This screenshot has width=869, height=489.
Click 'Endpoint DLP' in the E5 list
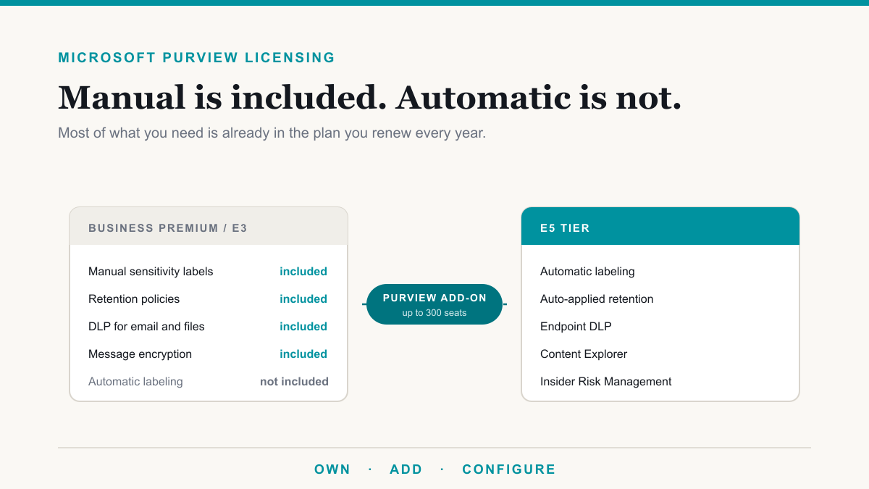pos(576,327)
